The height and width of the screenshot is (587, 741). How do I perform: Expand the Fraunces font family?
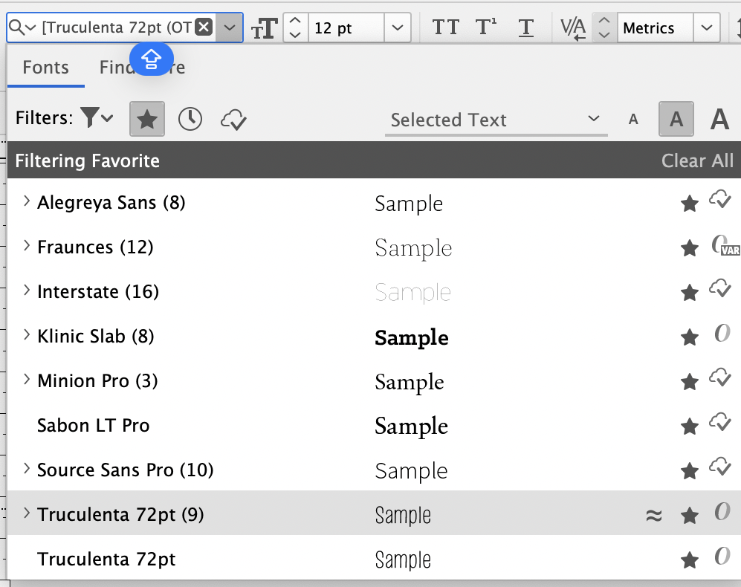[27, 246]
